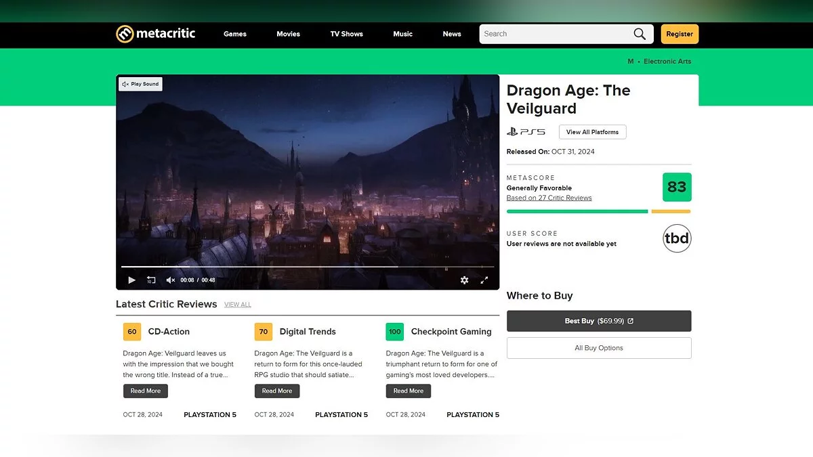Open video settings gear icon
Viewport: 813px width, 457px height.
click(x=464, y=280)
